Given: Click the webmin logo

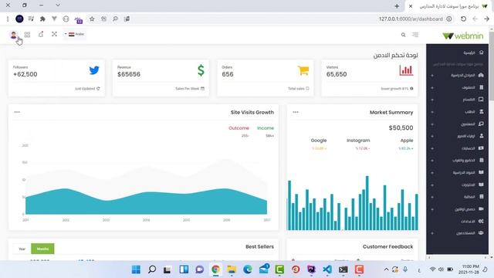Looking at the screenshot, I should (x=463, y=36).
